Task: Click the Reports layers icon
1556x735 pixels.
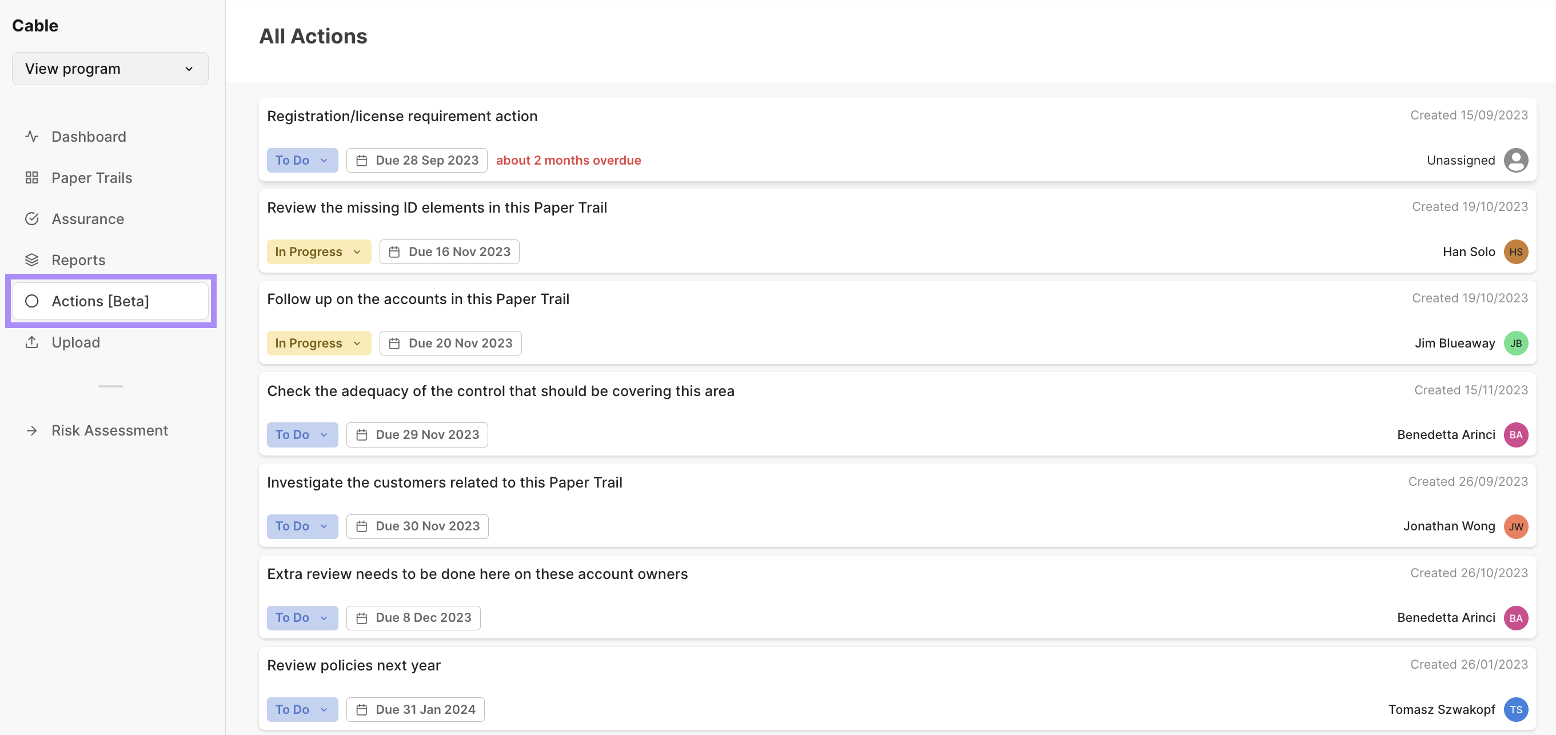Action: tap(32, 259)
